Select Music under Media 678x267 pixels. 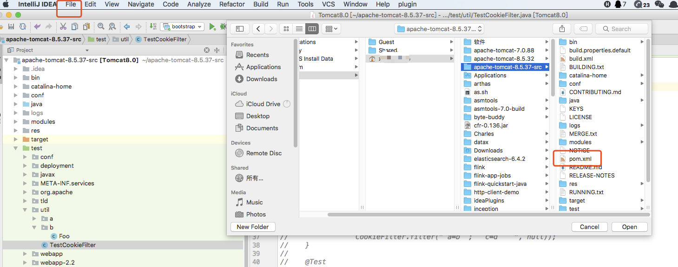[x=255, y=202]
